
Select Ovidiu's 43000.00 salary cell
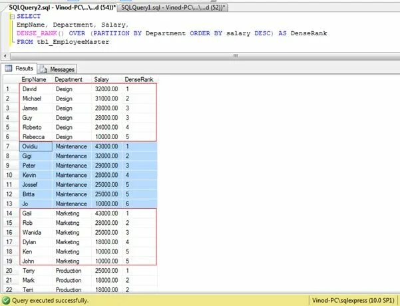tap(106, 146)
